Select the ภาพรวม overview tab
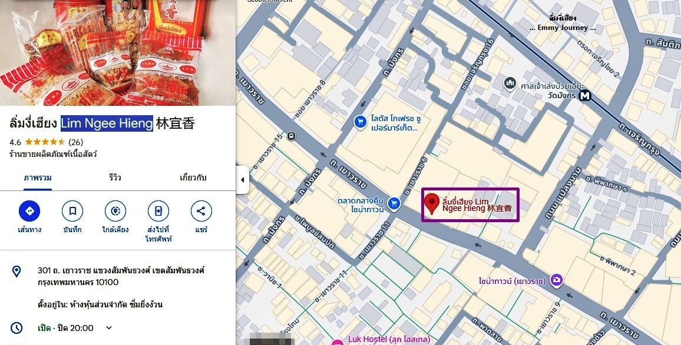681x345 pixels. point(38,177)
